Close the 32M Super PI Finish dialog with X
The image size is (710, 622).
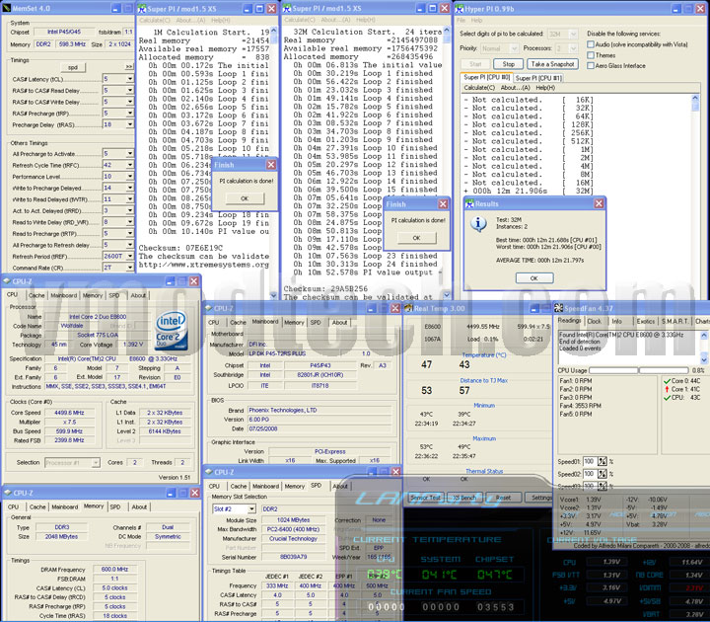click(443, 204)
